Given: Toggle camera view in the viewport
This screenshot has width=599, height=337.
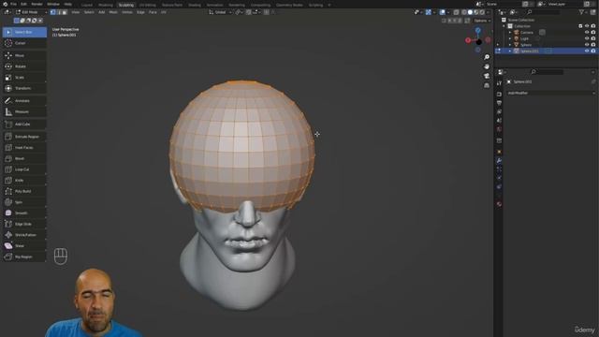Looking at the screenshot, I should point(487,76).
